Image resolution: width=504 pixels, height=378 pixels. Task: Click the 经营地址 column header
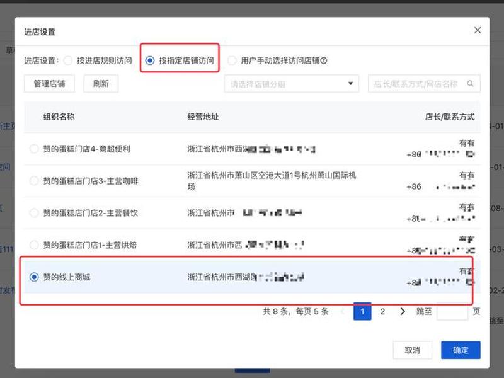click(203, 117)
